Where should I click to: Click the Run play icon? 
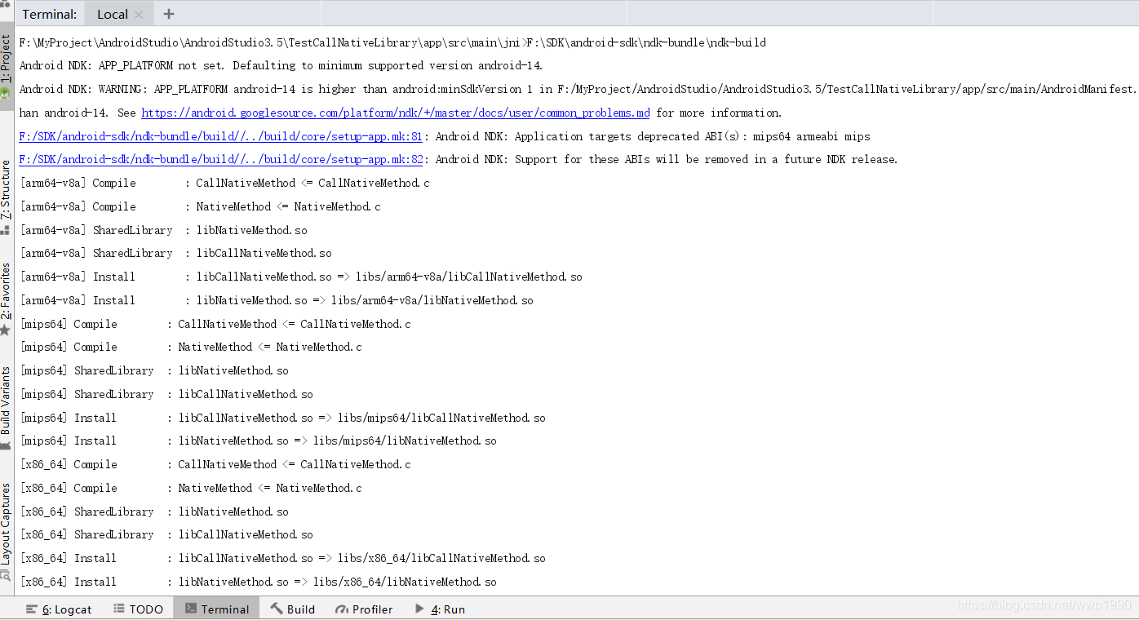click(x=419, y=609)
